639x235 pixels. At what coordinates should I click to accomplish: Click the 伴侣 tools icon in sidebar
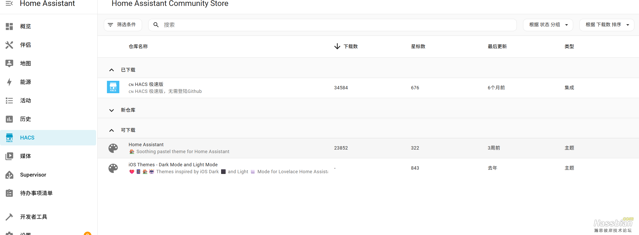(x=9, y=45)
